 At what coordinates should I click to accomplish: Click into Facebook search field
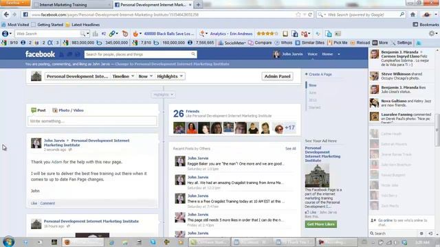tap(137, 54)
